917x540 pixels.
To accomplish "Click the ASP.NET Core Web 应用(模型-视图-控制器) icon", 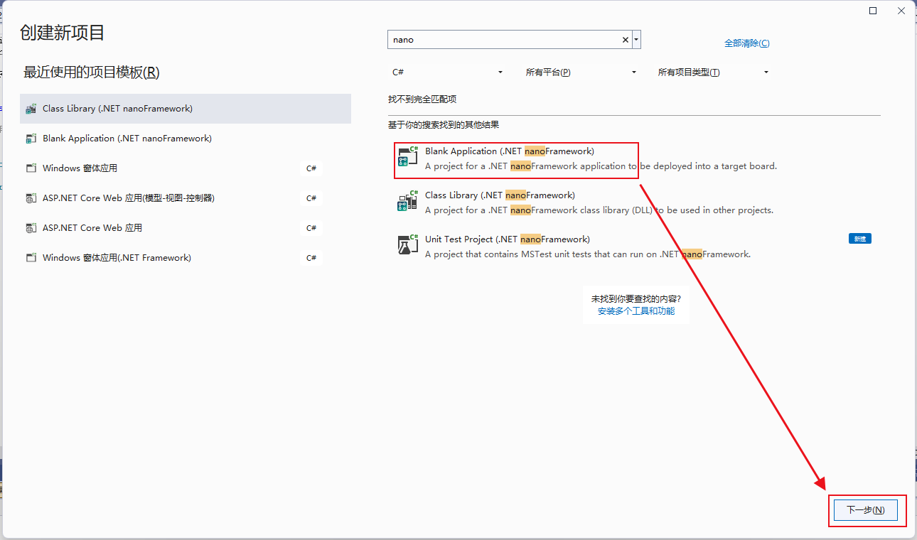I will tap(31, 198).
